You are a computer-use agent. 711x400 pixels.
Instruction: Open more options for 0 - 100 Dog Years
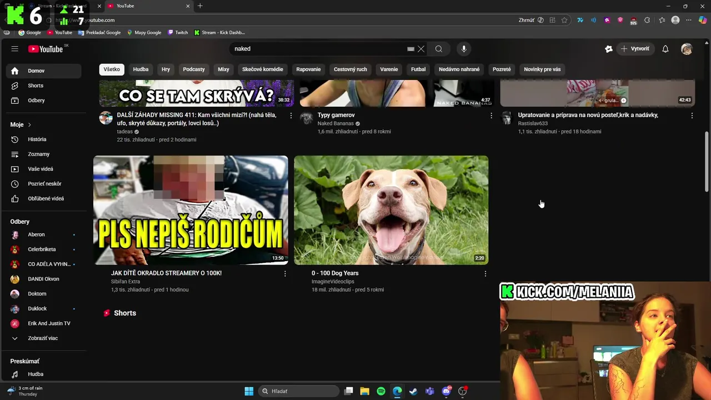485,274
